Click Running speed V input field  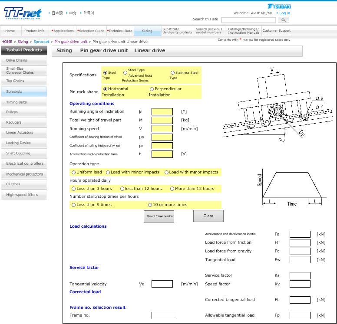162,129
